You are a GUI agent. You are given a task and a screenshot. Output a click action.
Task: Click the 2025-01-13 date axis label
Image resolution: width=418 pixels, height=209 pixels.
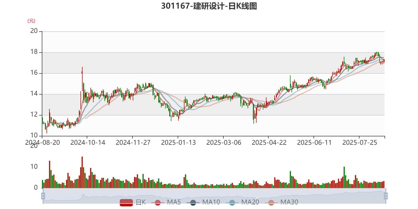178,142
